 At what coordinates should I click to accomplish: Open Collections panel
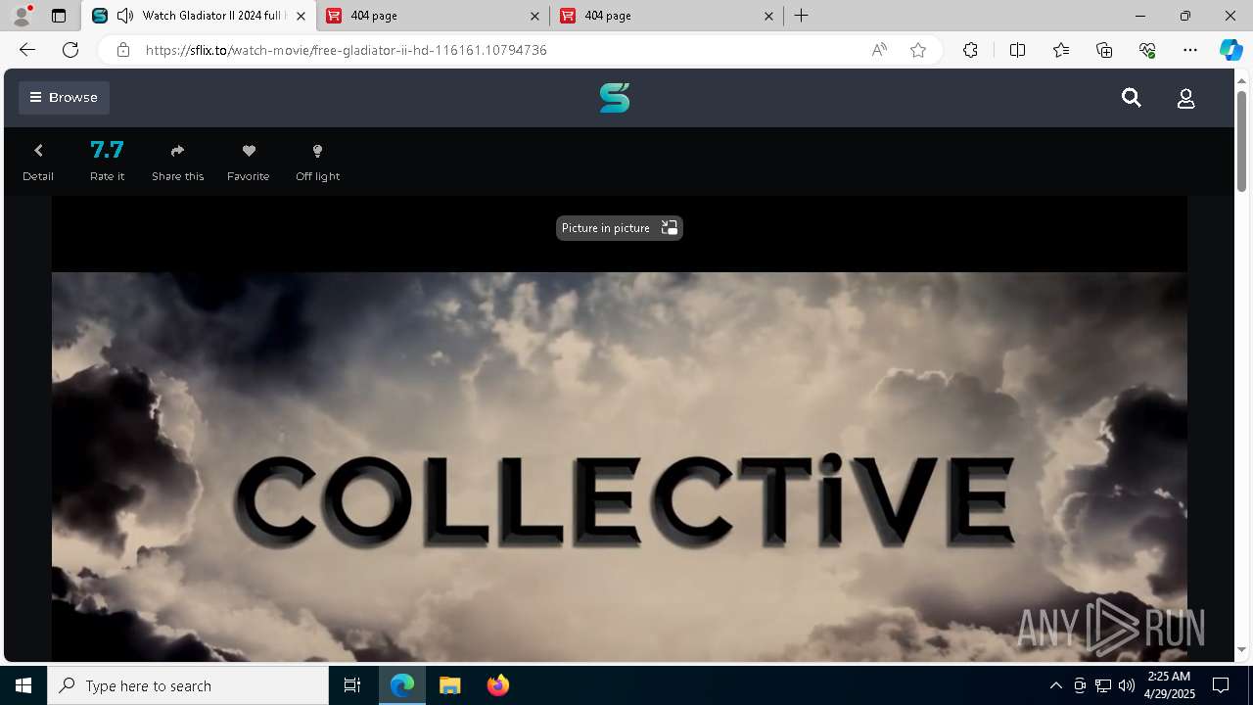(1104, 50)
